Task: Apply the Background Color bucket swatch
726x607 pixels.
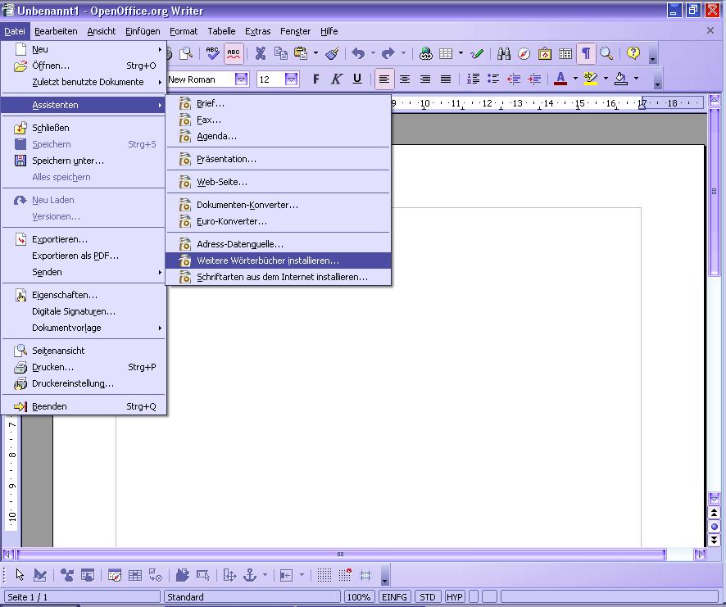Action: [x=621, y=79]
